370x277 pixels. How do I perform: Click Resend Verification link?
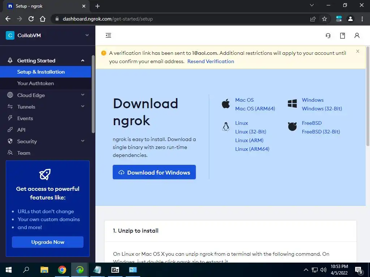[x=211, y=61]
